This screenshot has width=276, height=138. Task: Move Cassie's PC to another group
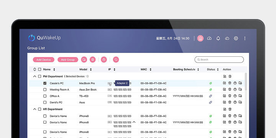(240, 83)
